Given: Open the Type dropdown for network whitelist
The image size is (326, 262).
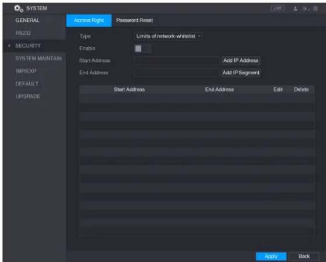Looking at the screenshot, I should 168,36.
